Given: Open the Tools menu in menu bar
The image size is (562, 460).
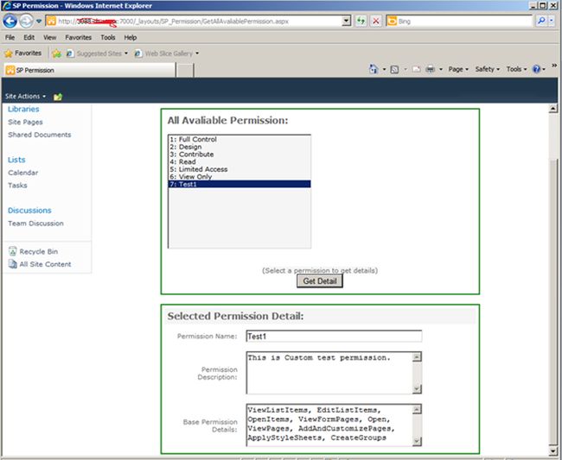Looking at the screenshot, I should [107, 37].
